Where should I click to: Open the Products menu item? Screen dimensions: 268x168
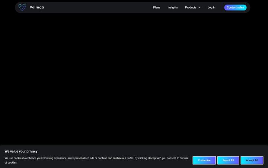tap(191, 7)
